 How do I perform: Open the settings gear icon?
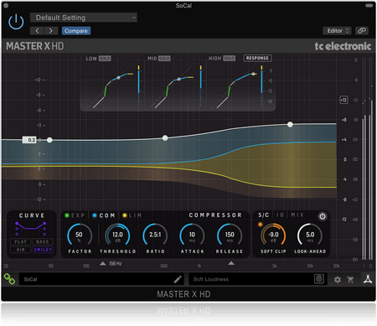coord(338,279)
